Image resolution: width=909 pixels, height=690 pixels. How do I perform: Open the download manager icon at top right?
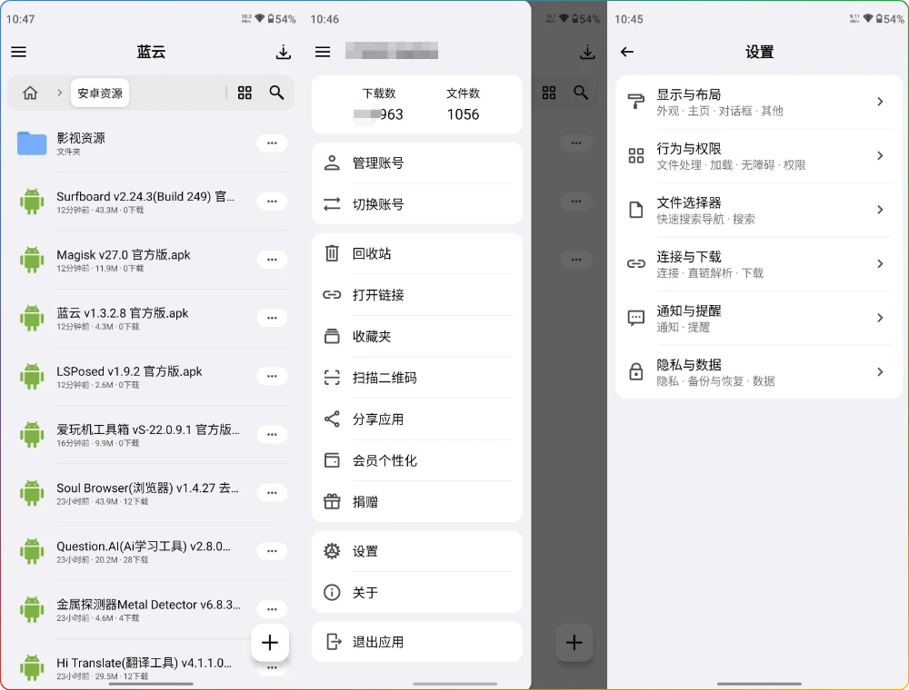[283, 52]
